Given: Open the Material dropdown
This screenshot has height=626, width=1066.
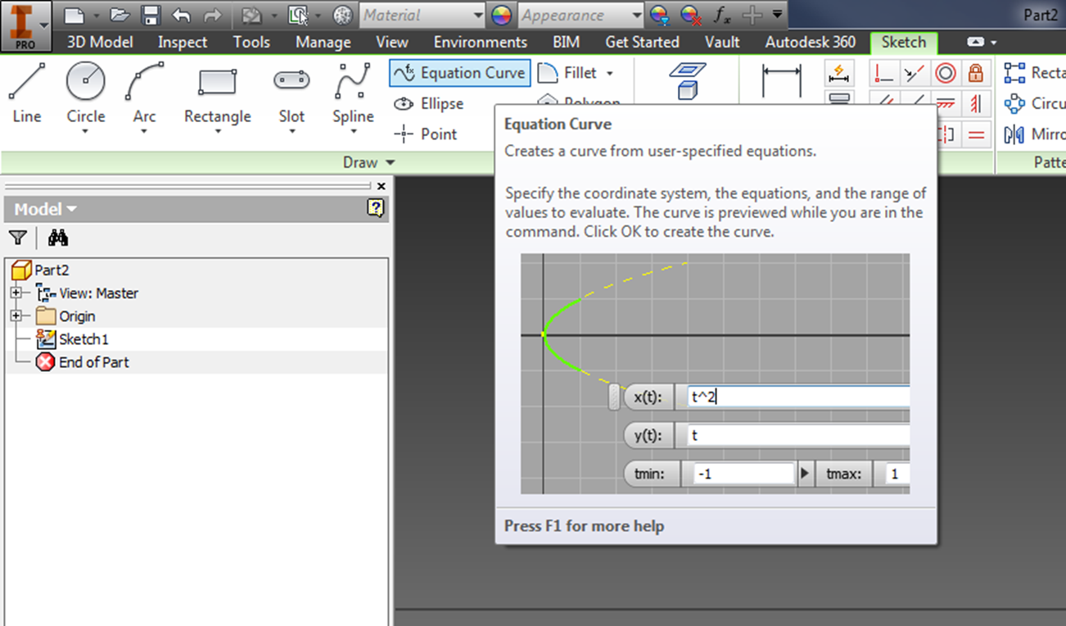Looking at the screenshot, I should pyautogui.click(x=477, y=15).
